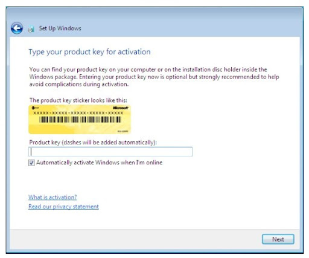Click the 'Automatically activate Windows when I'm online' label

[99, 163]
